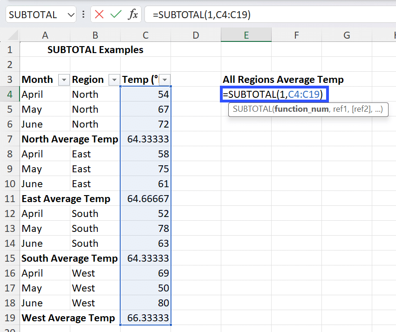The image size is (396, 332).
Task: Select the temperature 80 cell
Action: (145, 303)
